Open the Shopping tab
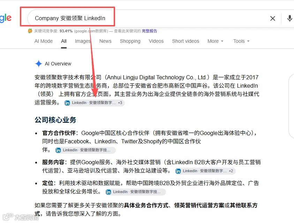This screenshot has width=294, height=223. (130, 41)
